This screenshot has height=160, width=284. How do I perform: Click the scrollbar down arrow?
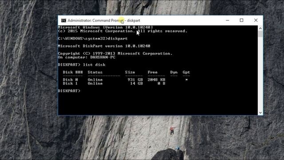pos(260,112)
